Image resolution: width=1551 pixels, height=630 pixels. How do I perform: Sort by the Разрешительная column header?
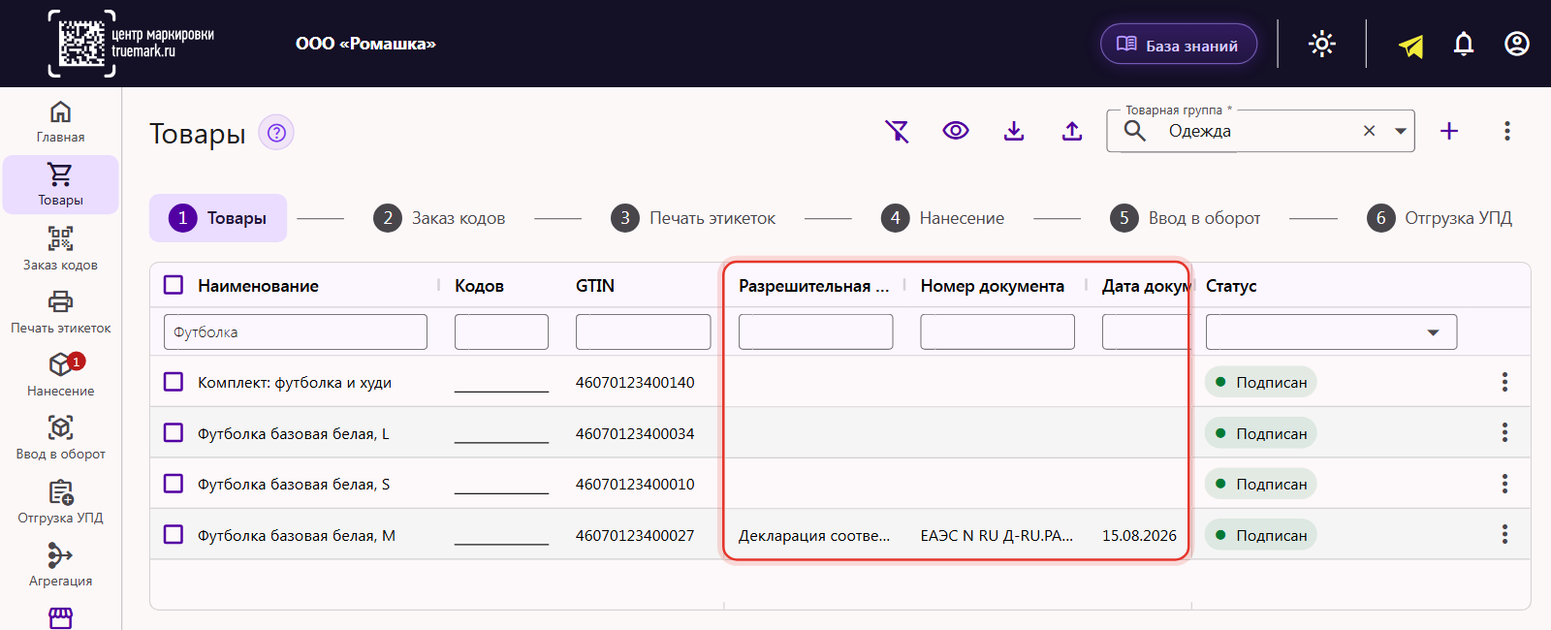click(x=813, y=286)
